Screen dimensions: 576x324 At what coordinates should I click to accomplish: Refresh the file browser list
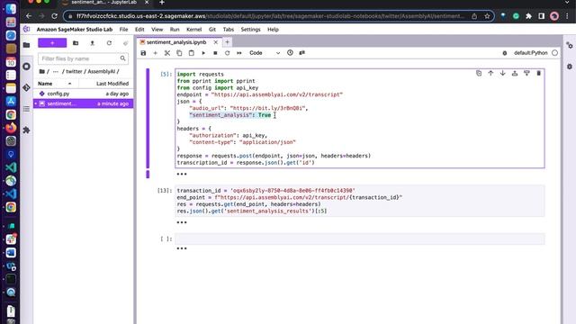[x=109, y=43]
